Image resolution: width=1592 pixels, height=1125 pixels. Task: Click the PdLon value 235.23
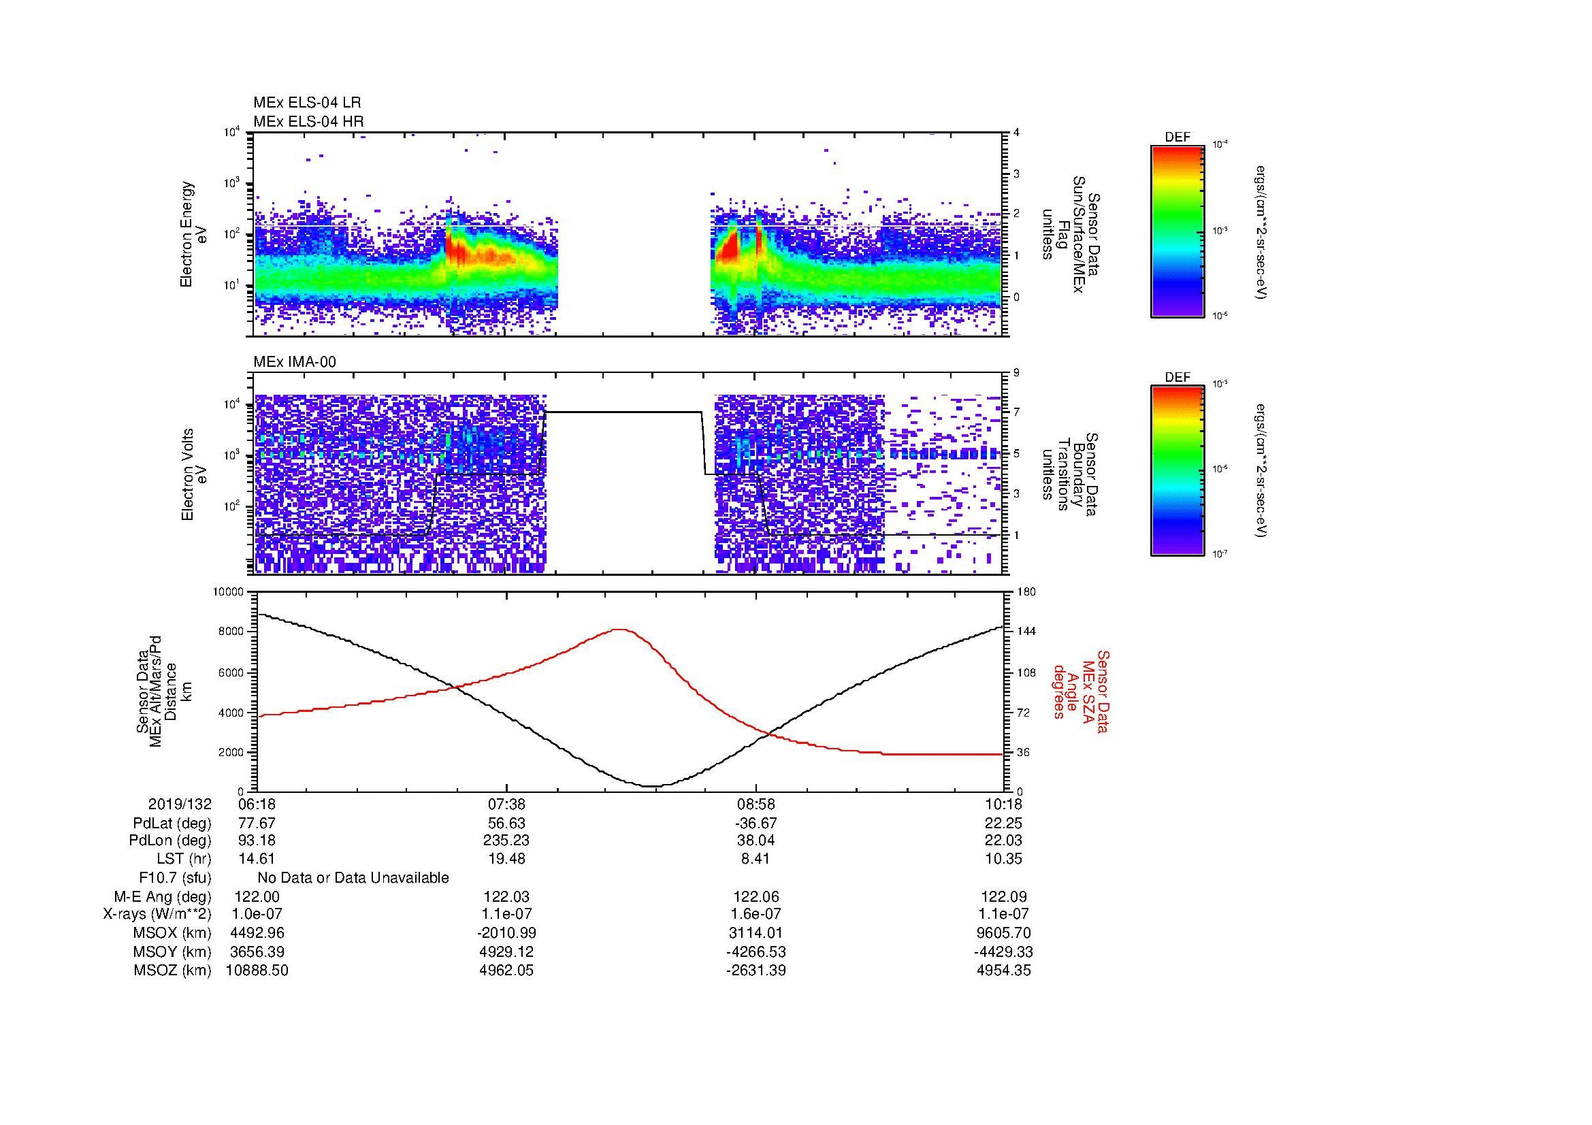point(506,841)
